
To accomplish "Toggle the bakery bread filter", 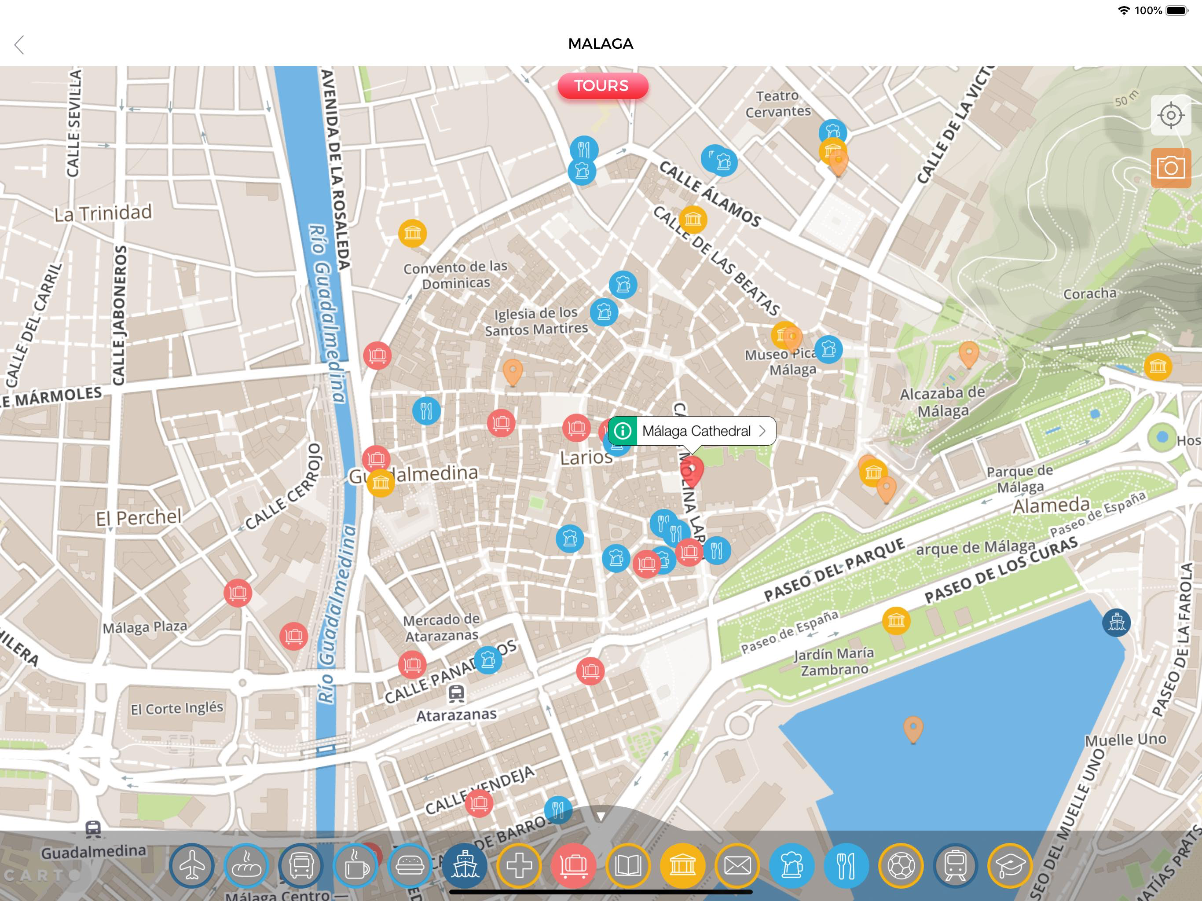I will tap(246, 865).
